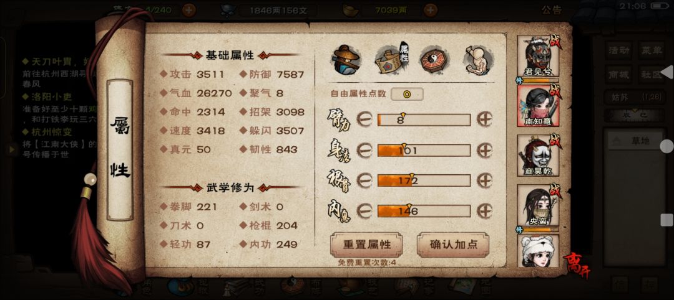Increase 臂力 with the plus button
The image size is (674, 300).
(x=484, y=120)
